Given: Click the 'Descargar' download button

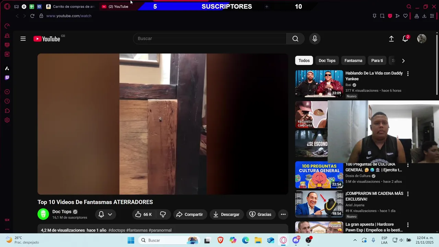Looking at the screenshot, I should tap(227, 214).
